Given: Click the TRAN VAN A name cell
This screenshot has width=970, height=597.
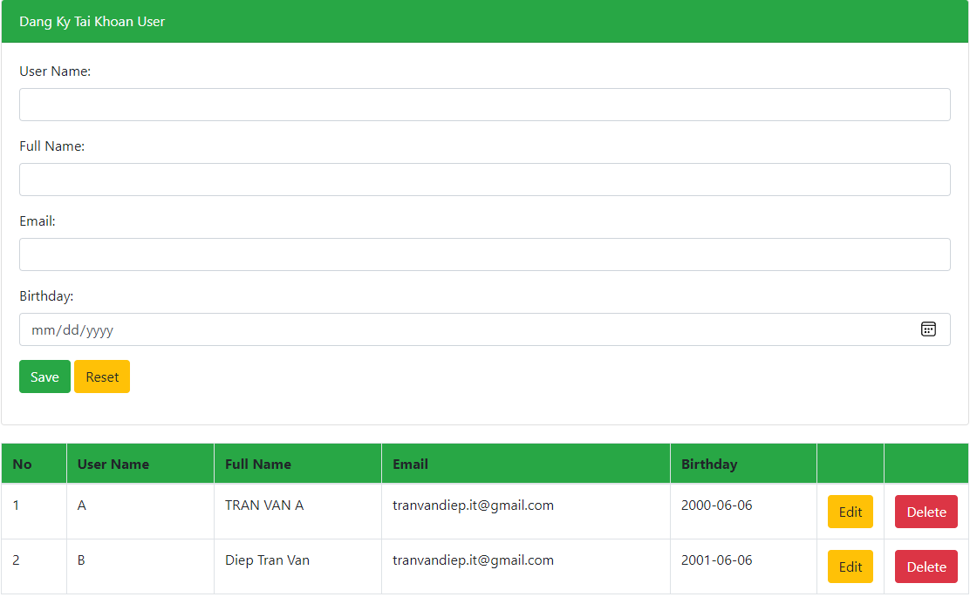Looking at the screenshot, I should 264,505.
